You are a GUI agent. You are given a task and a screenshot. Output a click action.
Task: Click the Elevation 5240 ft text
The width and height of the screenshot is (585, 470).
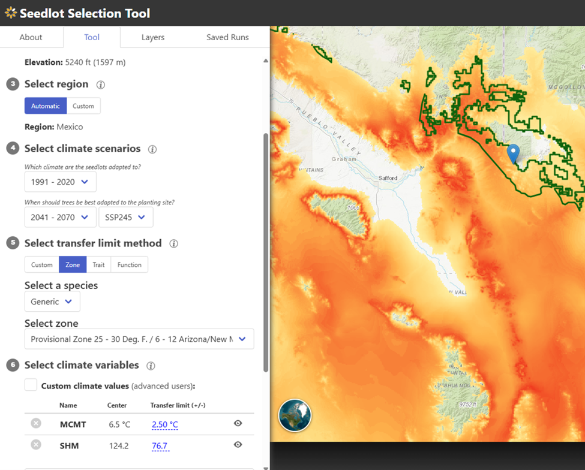(x=75, y=62)
